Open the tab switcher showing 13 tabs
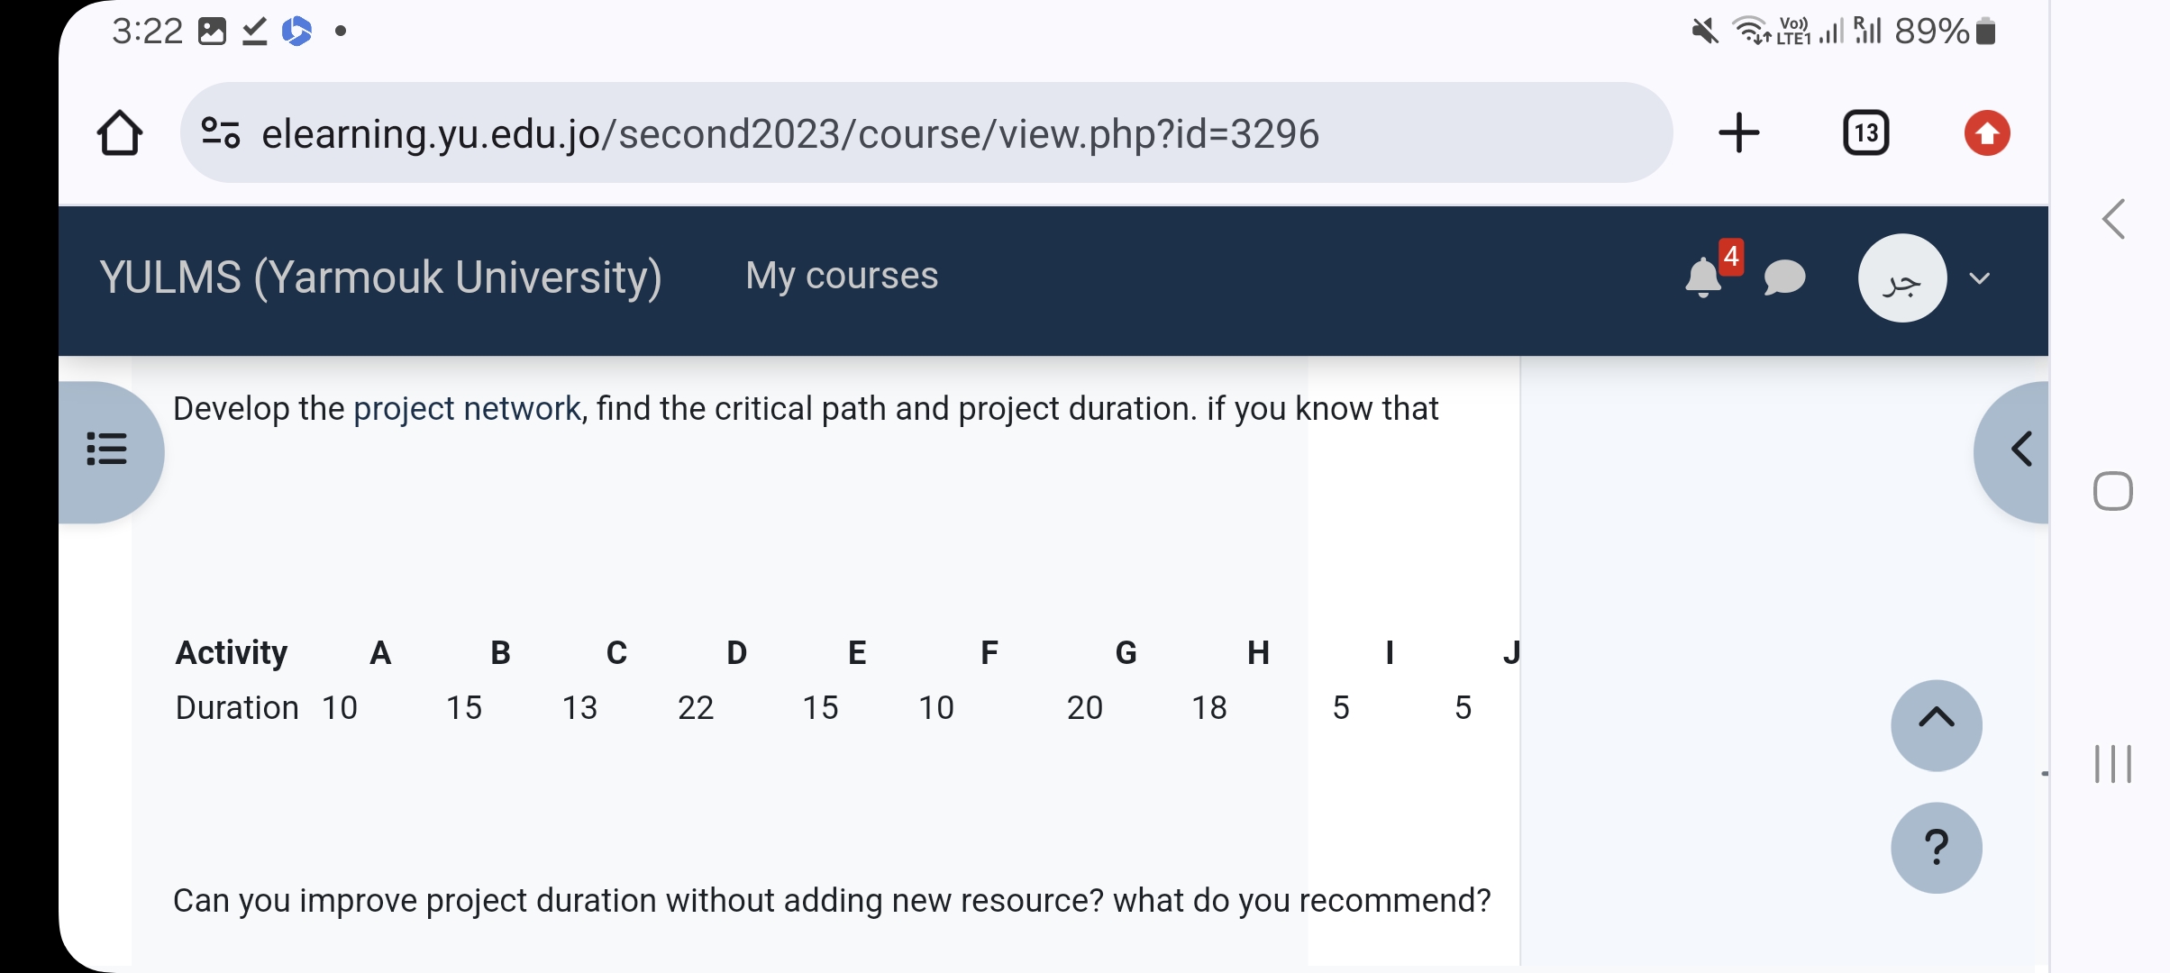Viewport: 2170px width, 973px height. pos(1864,132)
